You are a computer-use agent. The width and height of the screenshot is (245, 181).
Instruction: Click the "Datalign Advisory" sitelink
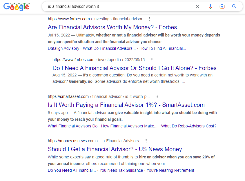pyautogui.click(x=63, y=48)
